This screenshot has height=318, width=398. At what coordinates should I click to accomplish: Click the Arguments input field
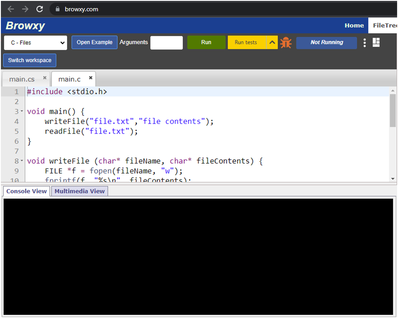pyautogui.click(x=166, y=42)
